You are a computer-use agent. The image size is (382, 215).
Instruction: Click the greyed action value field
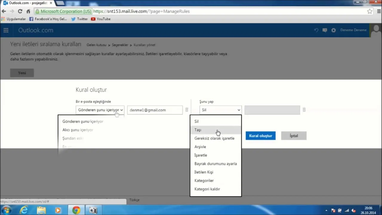(x=272, y=110)
